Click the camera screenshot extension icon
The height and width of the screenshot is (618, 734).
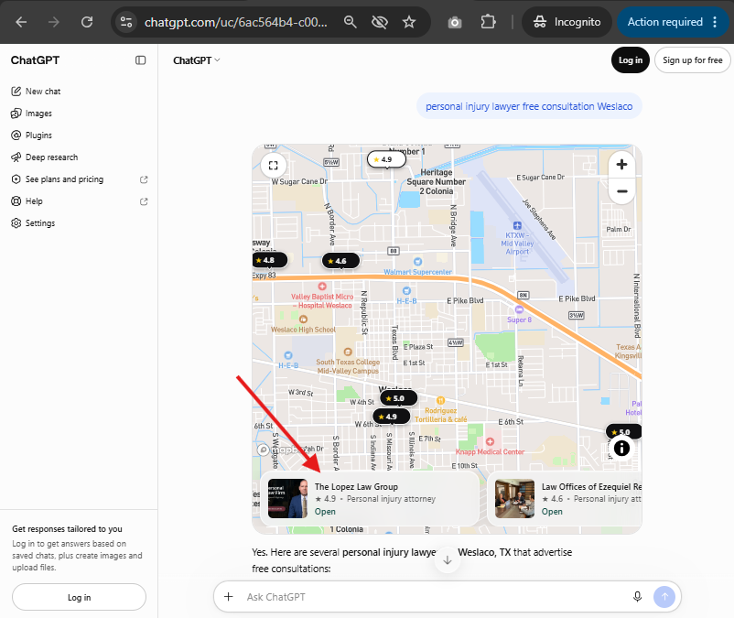tap(455, 23)
